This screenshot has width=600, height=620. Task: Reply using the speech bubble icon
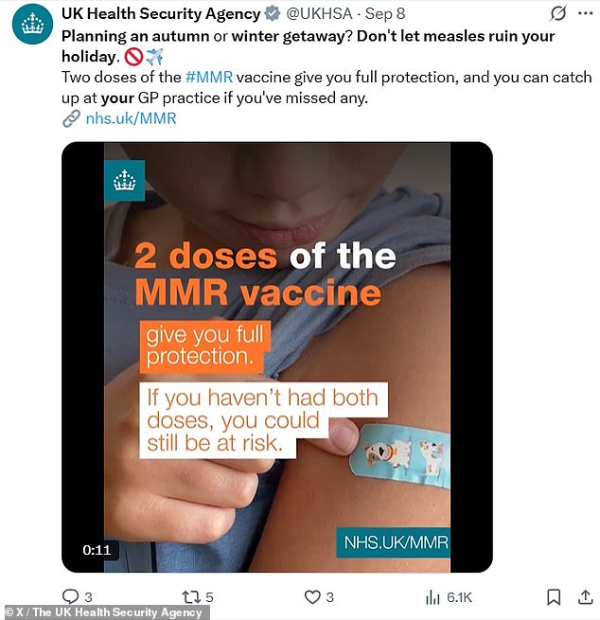click(x=71, y=596)
